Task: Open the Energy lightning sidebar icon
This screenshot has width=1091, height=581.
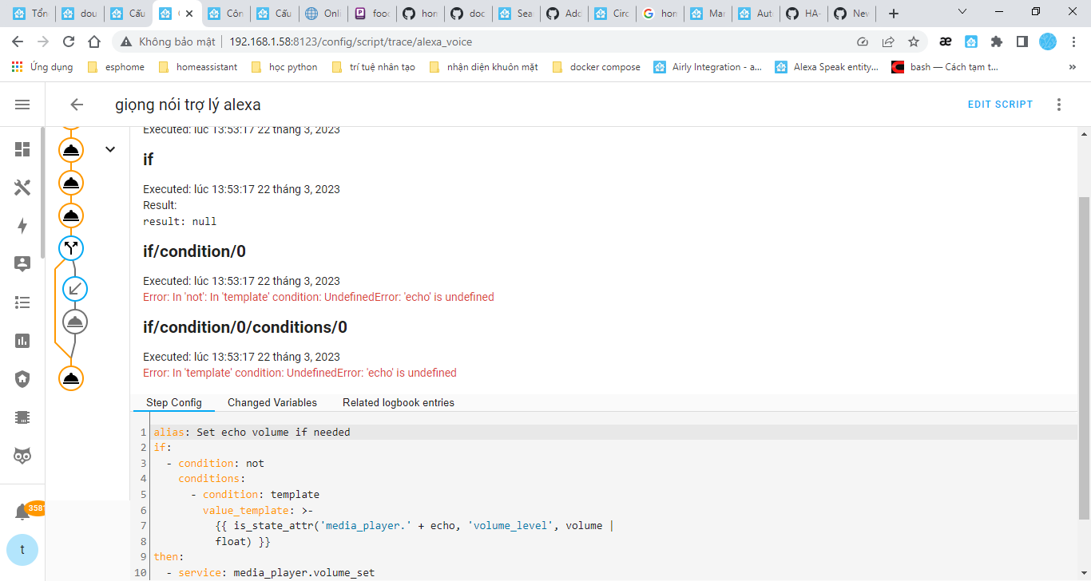Action: pyautogui.click(x=22, y=226)
